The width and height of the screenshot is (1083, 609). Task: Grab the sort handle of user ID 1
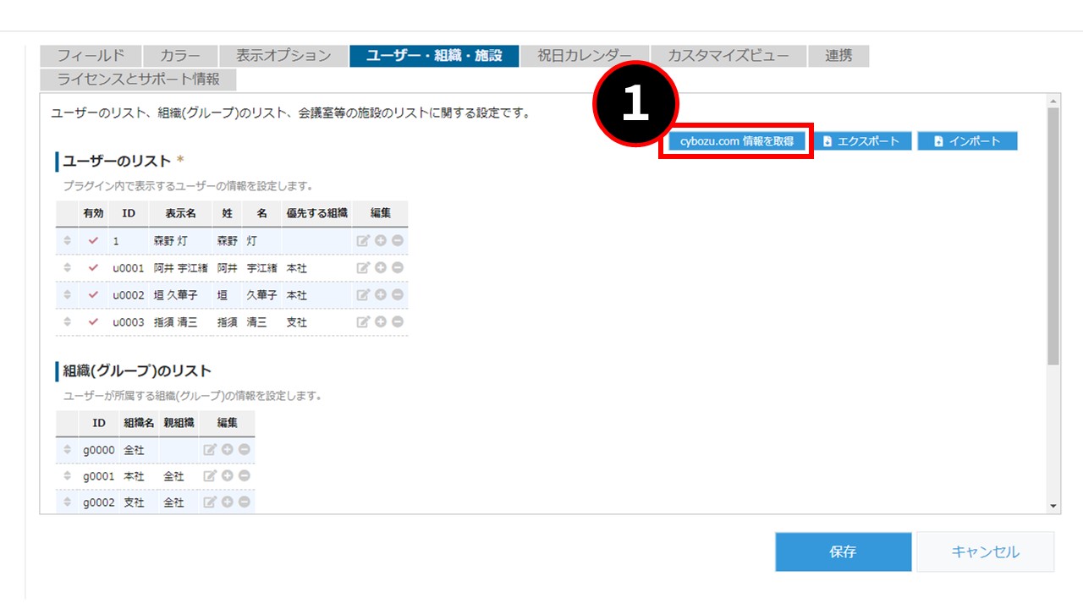tap(68, 241)
